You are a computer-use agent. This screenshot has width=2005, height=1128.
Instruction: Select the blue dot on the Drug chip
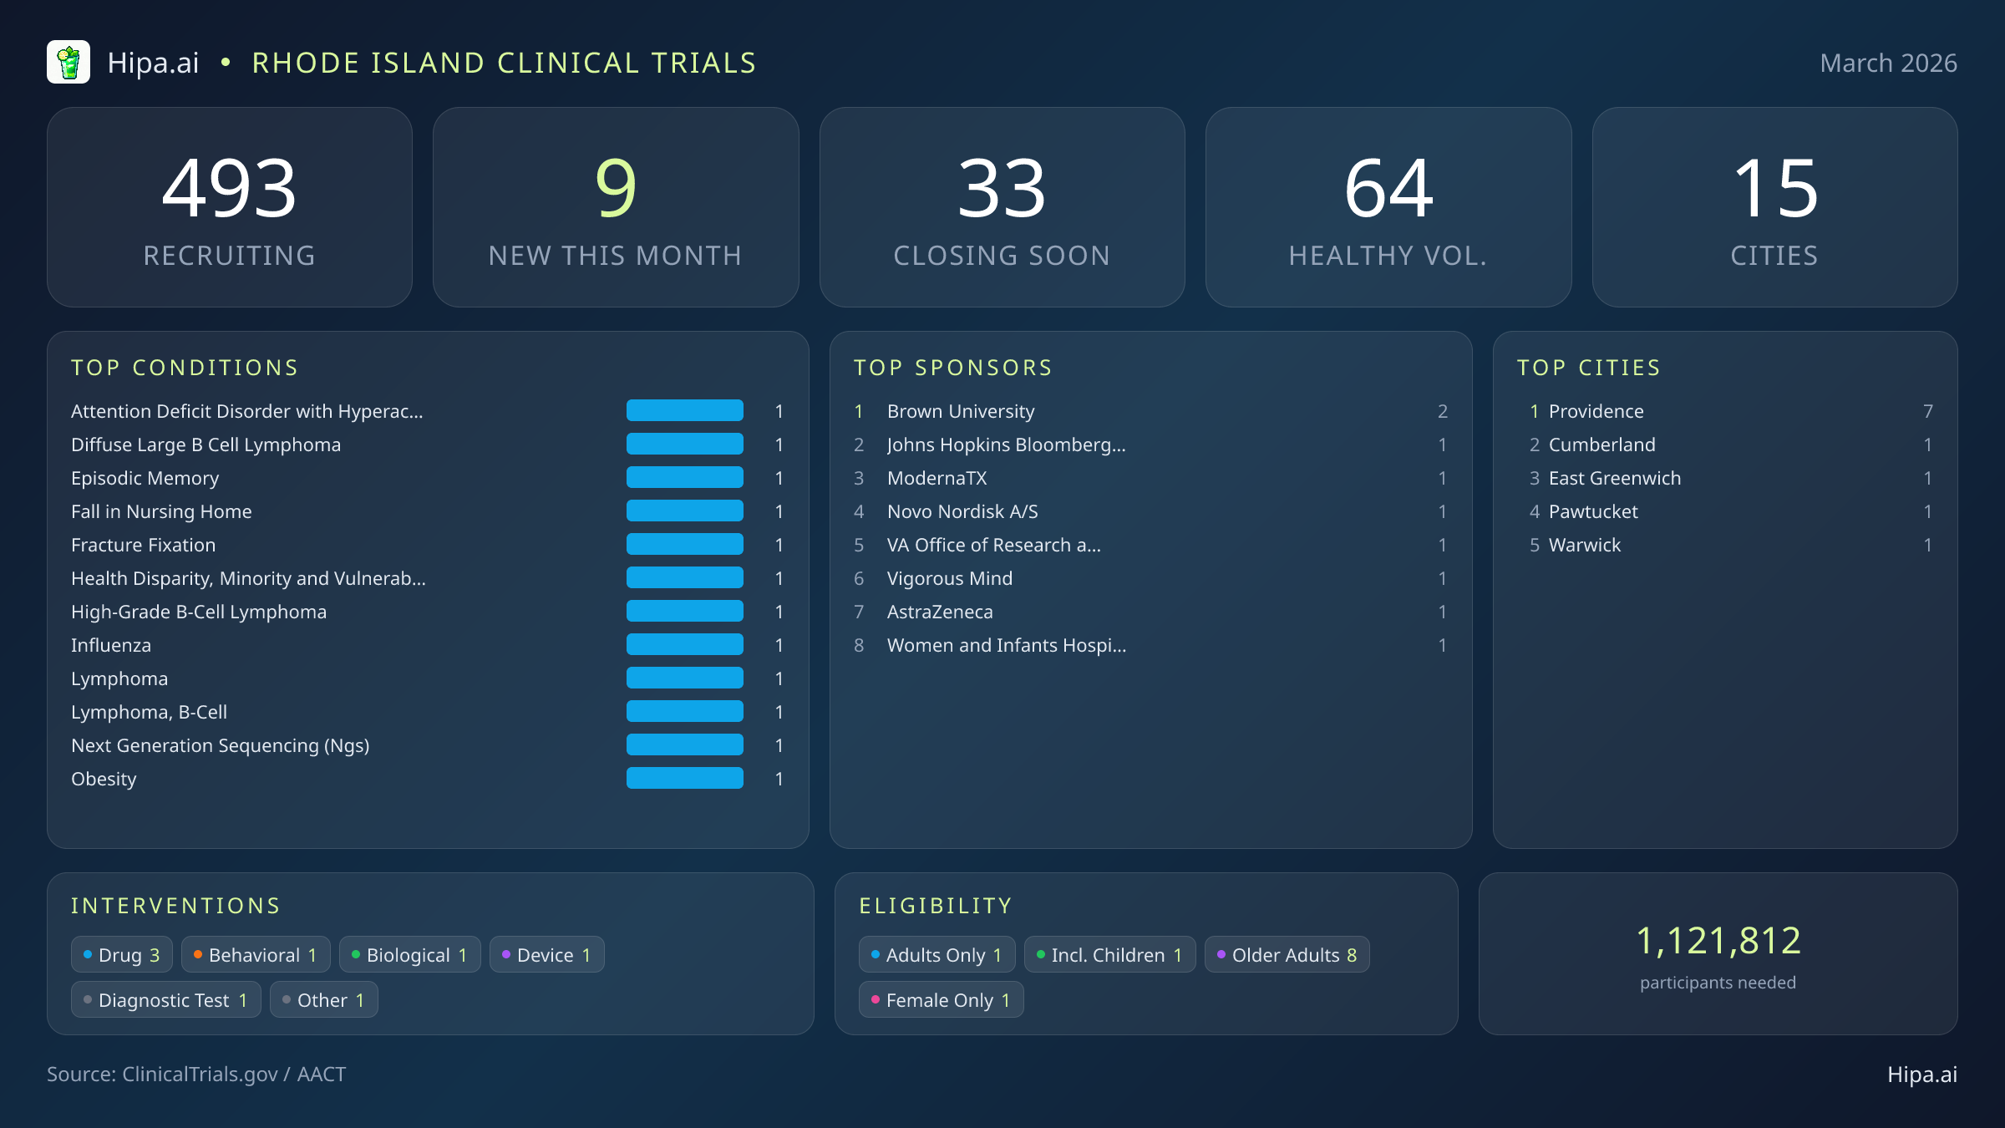pos(89,953)
